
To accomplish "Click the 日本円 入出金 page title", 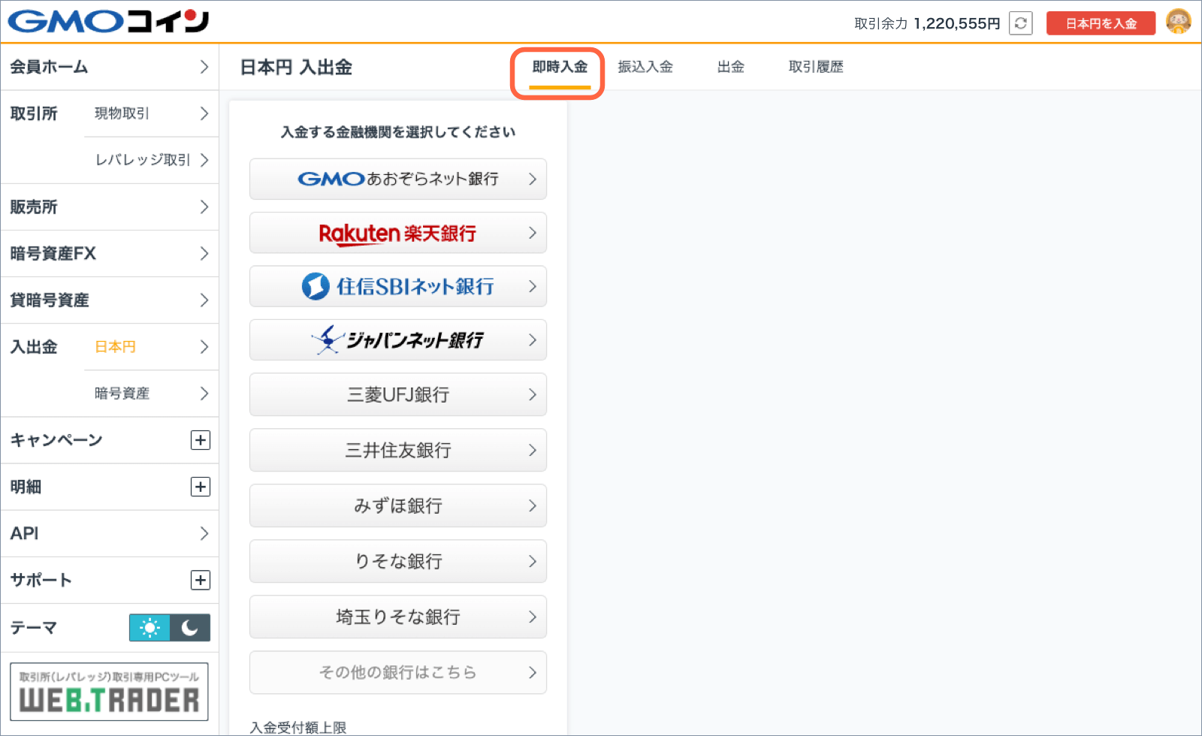I will point(296,67).
